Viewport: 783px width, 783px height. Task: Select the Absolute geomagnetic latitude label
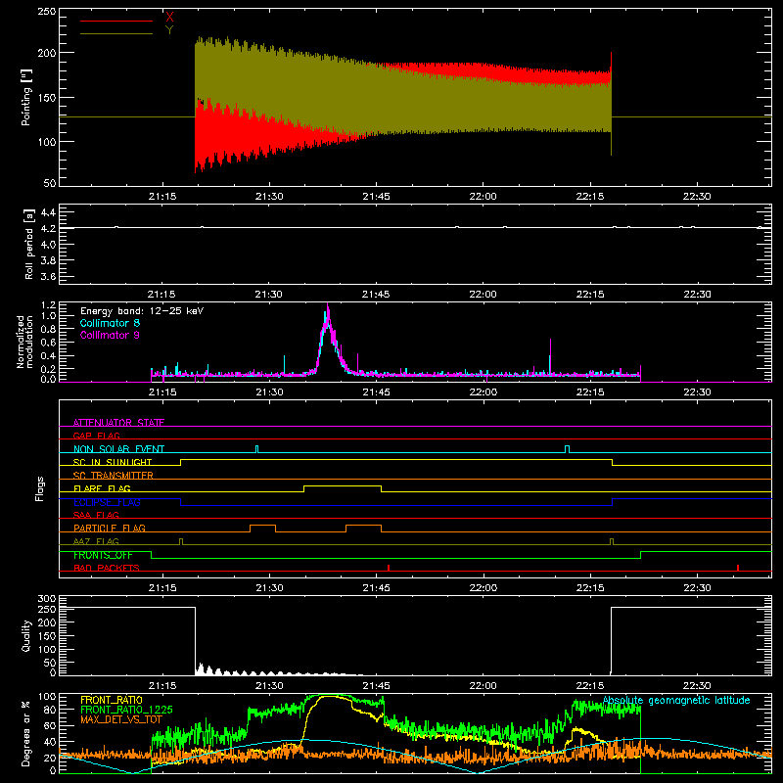(676, 701)
